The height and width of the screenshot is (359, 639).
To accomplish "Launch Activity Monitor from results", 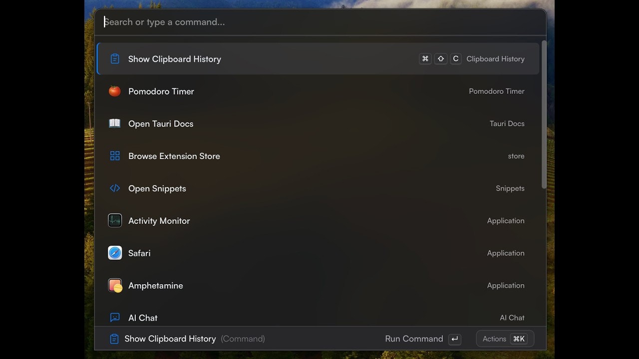I will 318,221.
